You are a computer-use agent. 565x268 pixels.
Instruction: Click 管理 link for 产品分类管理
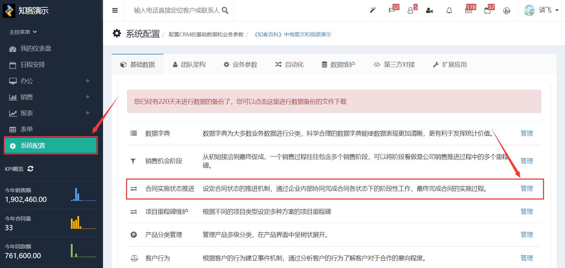click(527, 234)
